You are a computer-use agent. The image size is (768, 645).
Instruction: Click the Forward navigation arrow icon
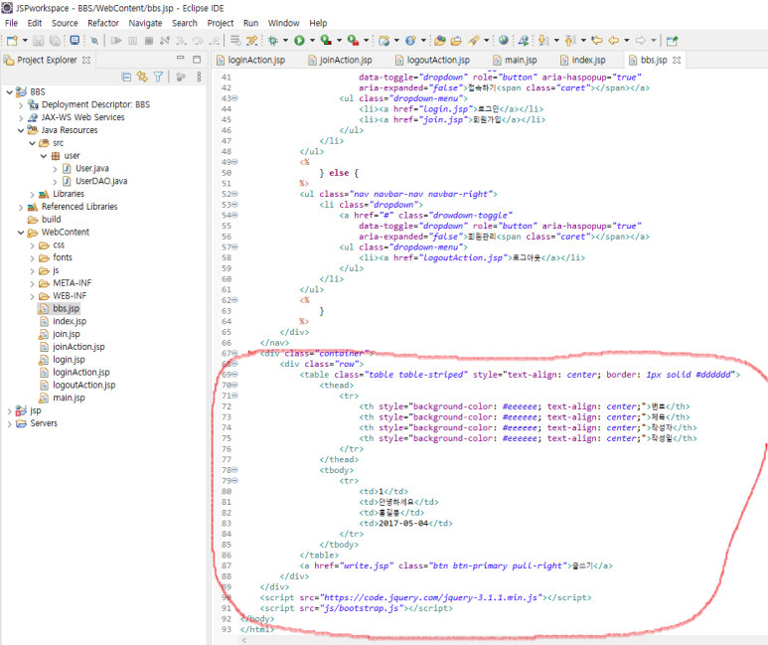click(x=640, y=41)
